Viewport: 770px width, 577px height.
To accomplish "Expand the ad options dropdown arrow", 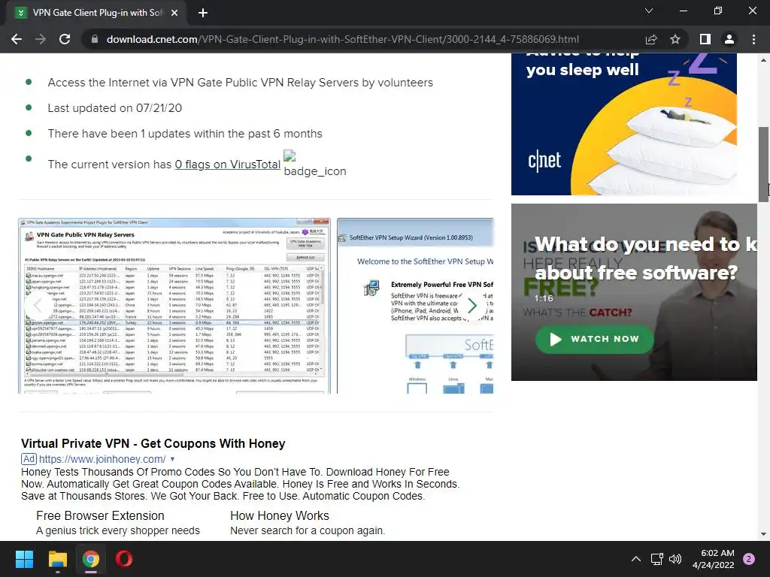I will click(172, 459).
